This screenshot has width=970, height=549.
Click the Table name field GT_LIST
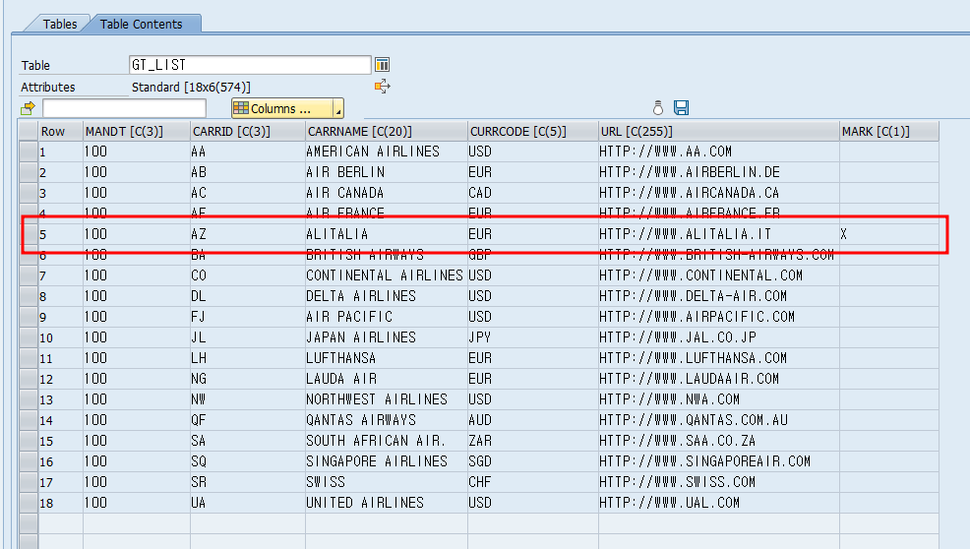click(250, 65)
